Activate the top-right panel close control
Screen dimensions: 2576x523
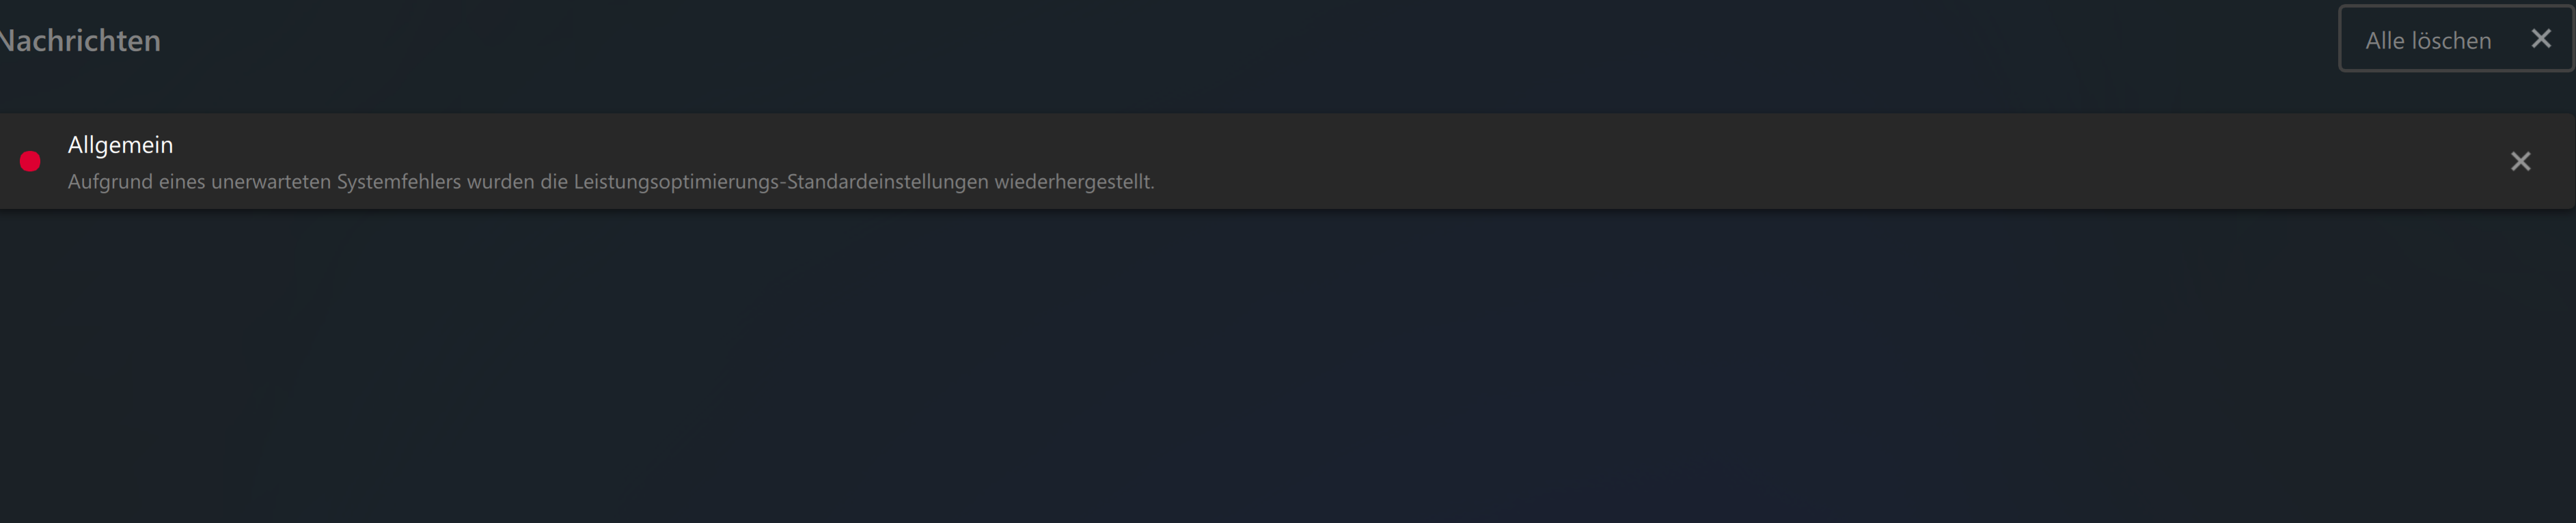coord(2542,38)
